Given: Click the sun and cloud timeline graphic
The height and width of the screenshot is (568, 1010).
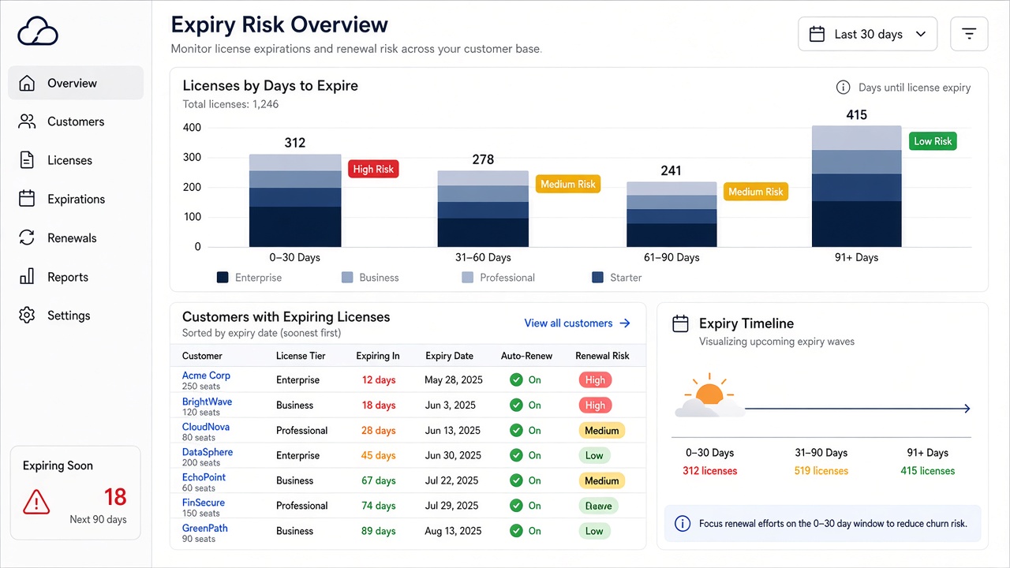Looking at the screenshot, I should tap(709, 396).
